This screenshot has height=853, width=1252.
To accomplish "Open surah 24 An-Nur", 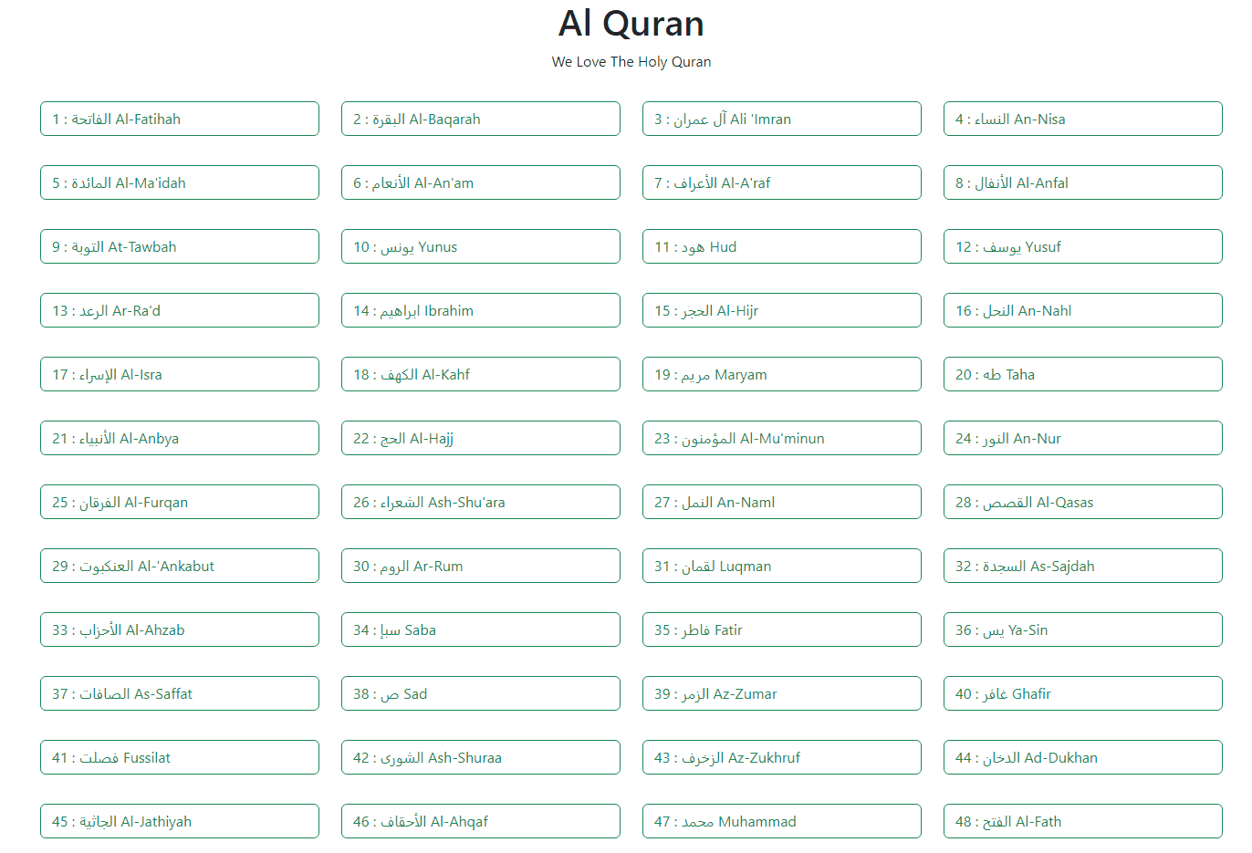I will point(1082,438).
